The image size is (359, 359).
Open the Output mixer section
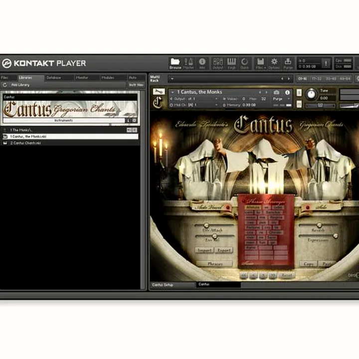click(218, 63)
